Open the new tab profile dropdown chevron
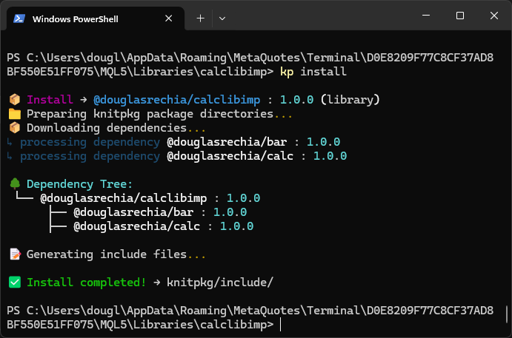The image size is (512, 338). [x=222, y=18]
